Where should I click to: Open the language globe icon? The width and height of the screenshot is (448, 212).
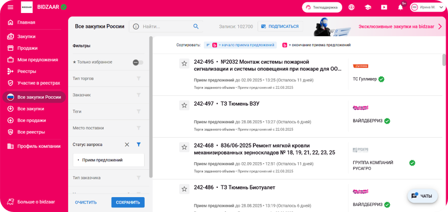point(352,7)
